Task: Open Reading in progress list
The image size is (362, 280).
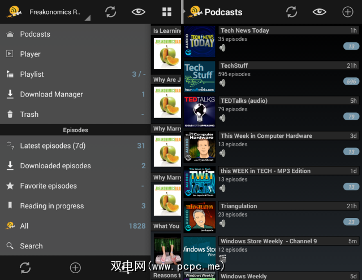Action: click(x=75, y=206)
